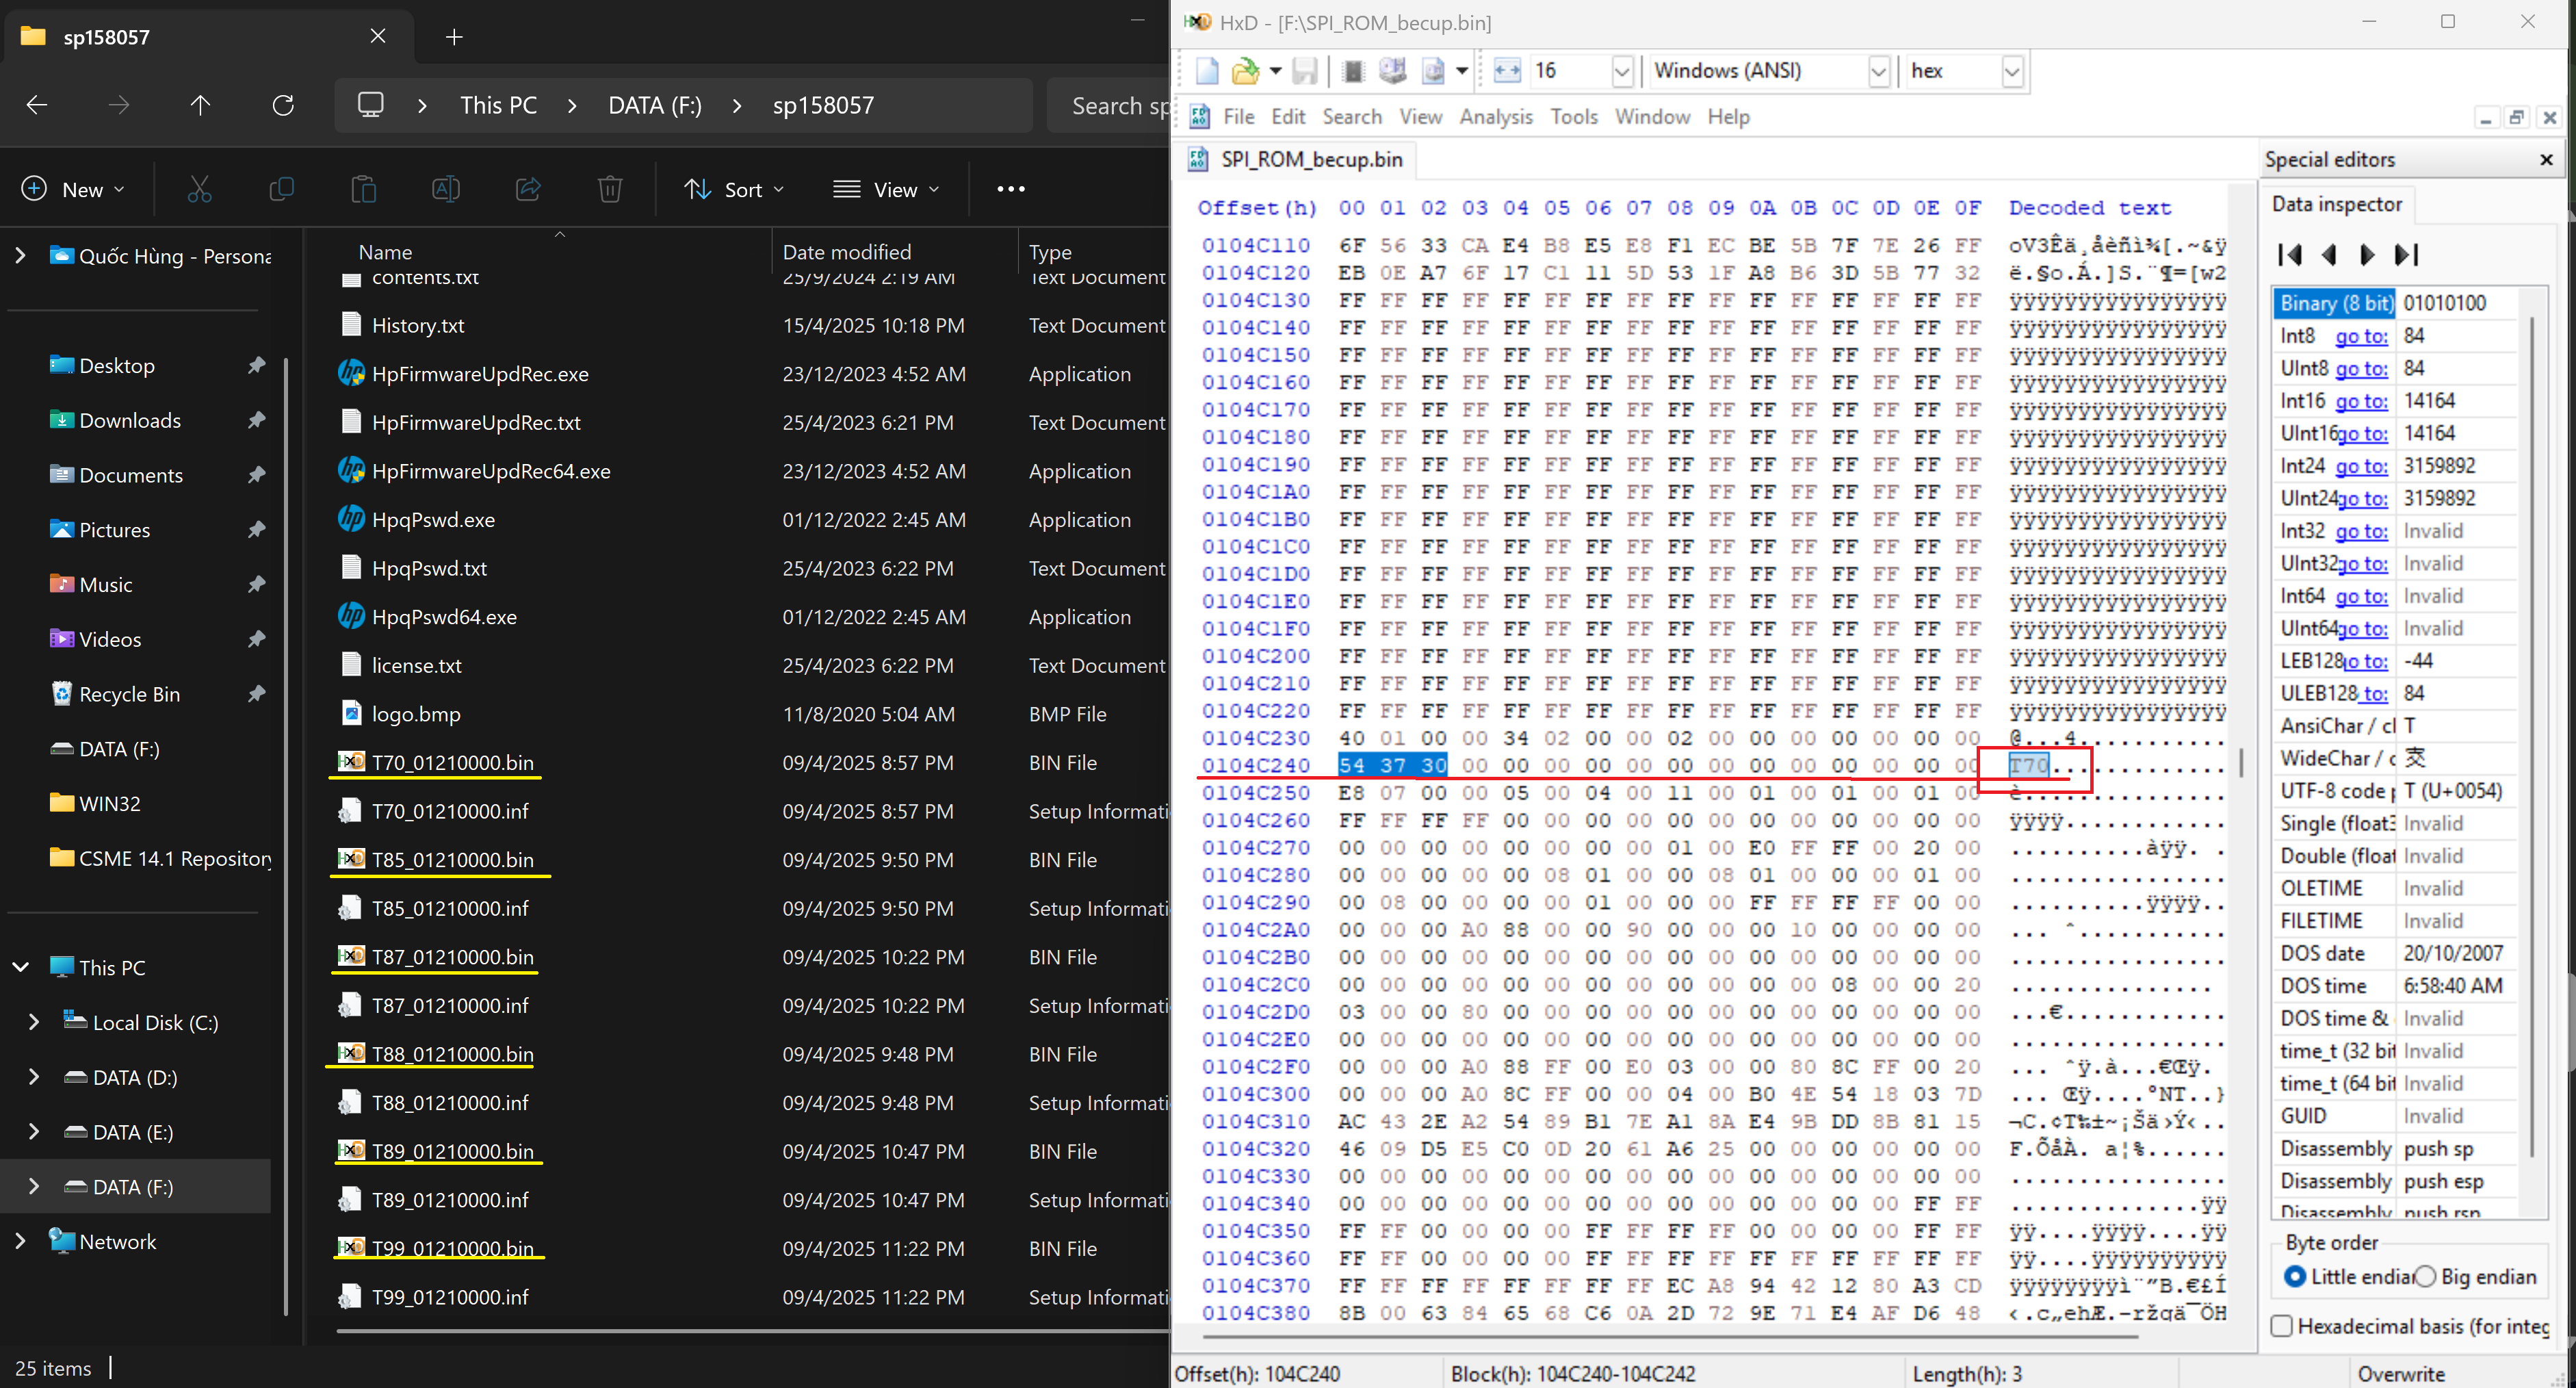Open the Windows (ANSI) charset dropdown
The width and height of the screenshot is (2576, 1388).
pos(1878,71)
